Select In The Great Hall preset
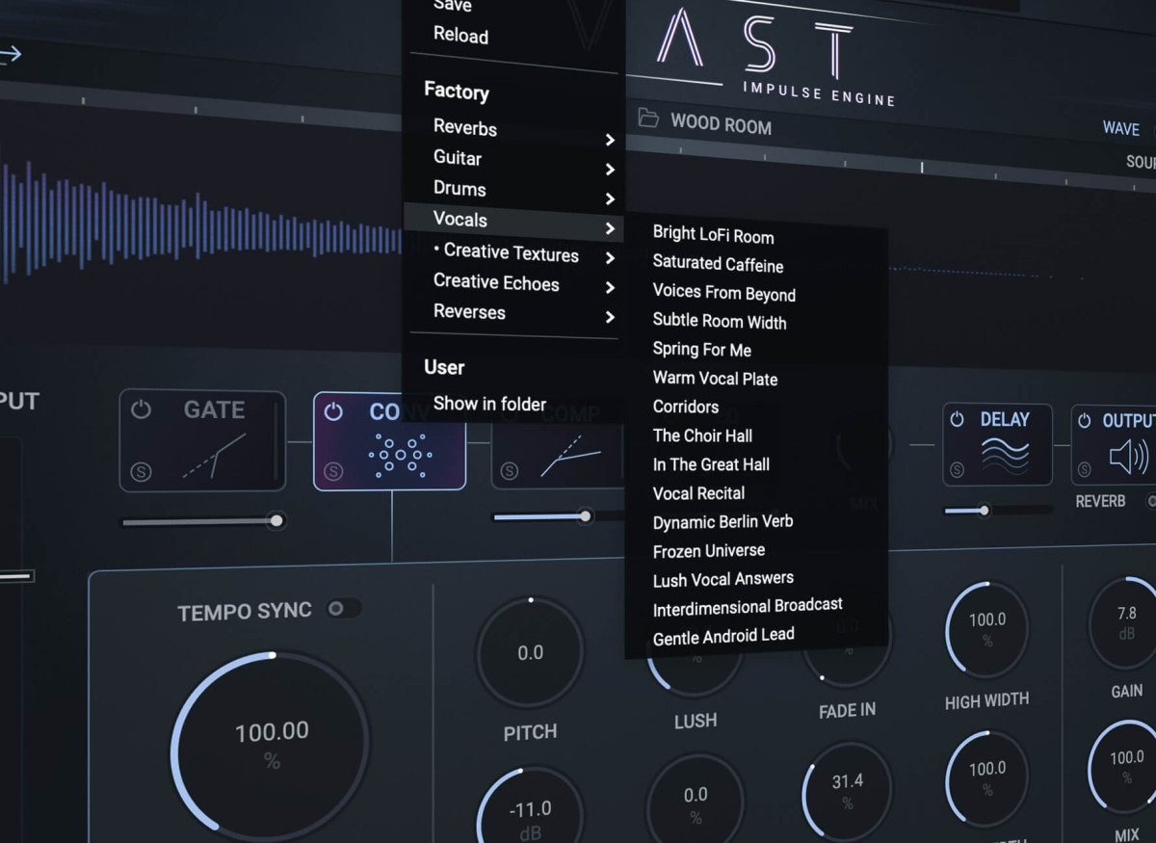Screen dimensions: 1156x843 click(x=711, y=464)
